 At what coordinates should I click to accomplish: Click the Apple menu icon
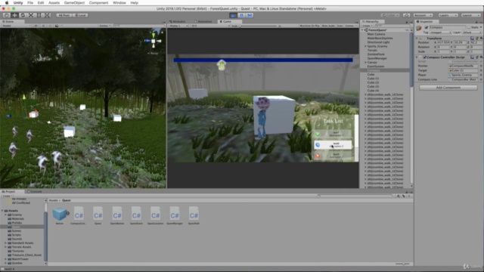click(7, 2)
